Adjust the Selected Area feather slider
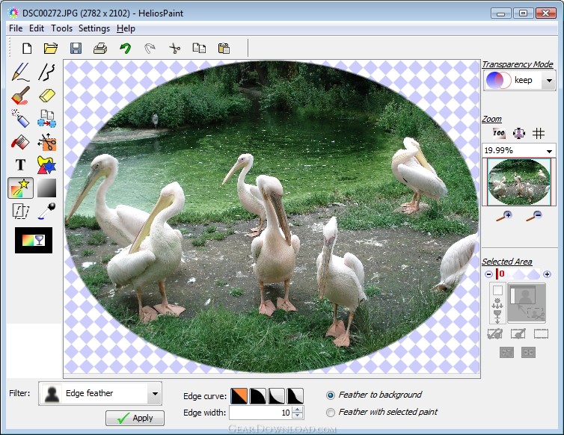 (x=518, y=274)
